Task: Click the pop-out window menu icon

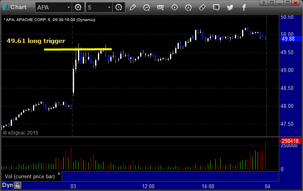Action: coord(272,3)
